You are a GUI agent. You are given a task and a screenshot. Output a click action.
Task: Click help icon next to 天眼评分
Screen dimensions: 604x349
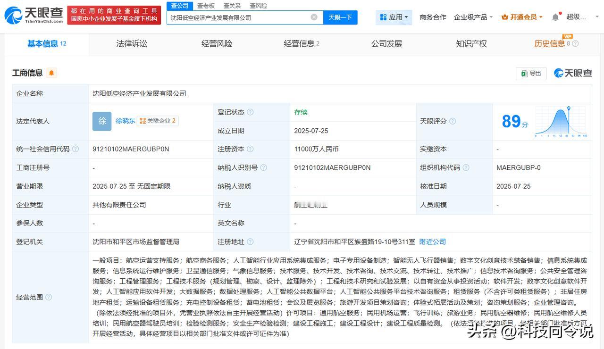coord(453,121)
